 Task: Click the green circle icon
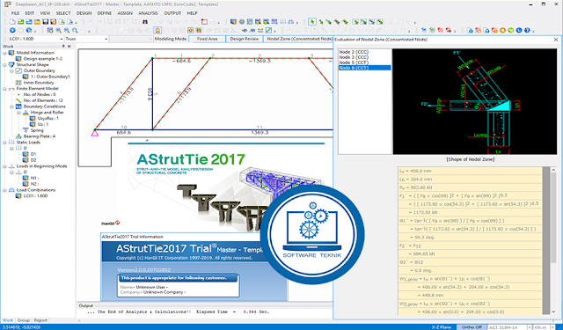510,31
